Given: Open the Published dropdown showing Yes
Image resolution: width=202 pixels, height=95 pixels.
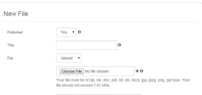Looking at the screenshot, I should coord(66,32).
